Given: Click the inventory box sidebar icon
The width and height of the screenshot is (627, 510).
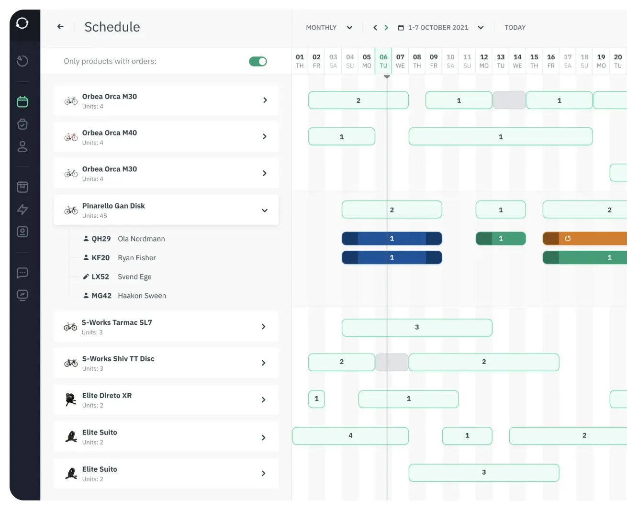Looking at the screenshot, I should coord(22,187).
